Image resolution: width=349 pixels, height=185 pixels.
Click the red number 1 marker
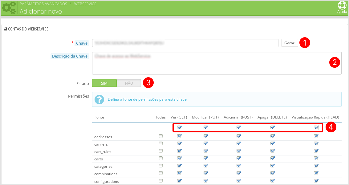305,42
